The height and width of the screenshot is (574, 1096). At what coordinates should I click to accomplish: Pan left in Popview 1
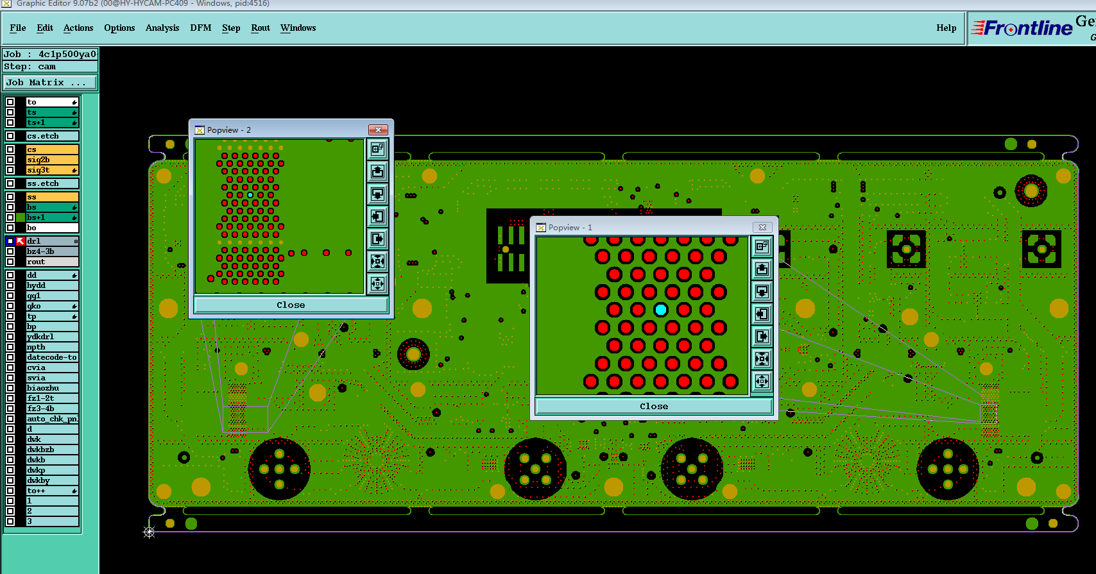tap(762, 314)
